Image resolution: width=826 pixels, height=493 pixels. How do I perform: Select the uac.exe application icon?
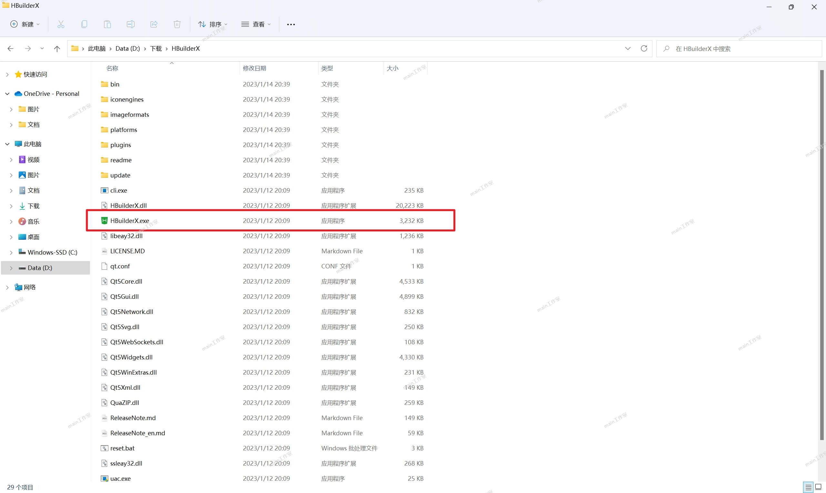104,478
